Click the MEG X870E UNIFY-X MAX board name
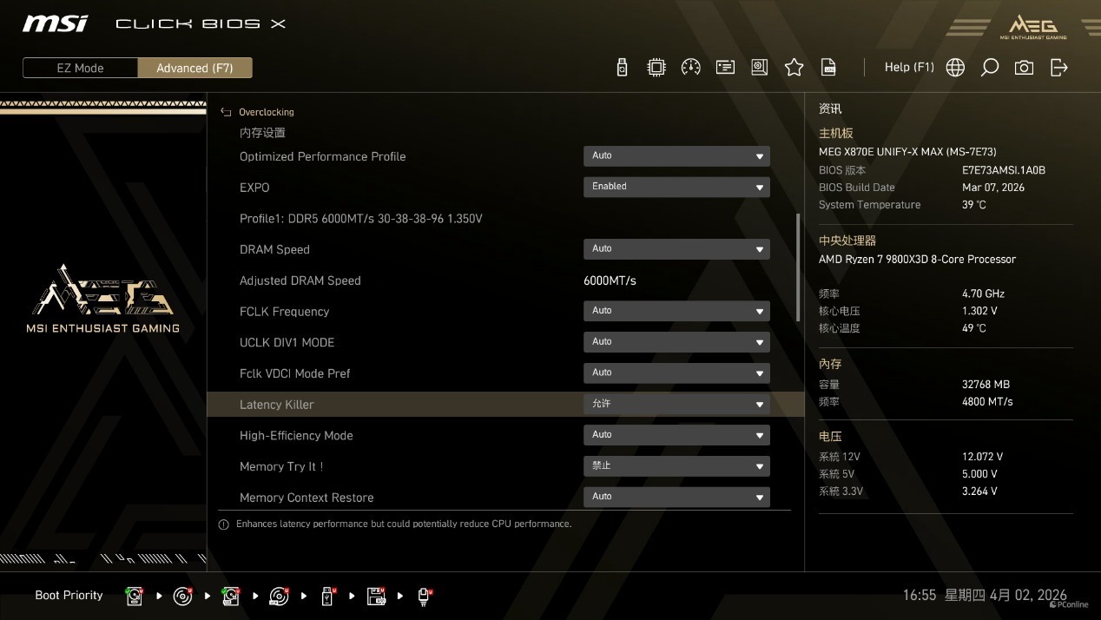Image resolution: width=1101 pixels, height=620 pixels. (908, 152)
